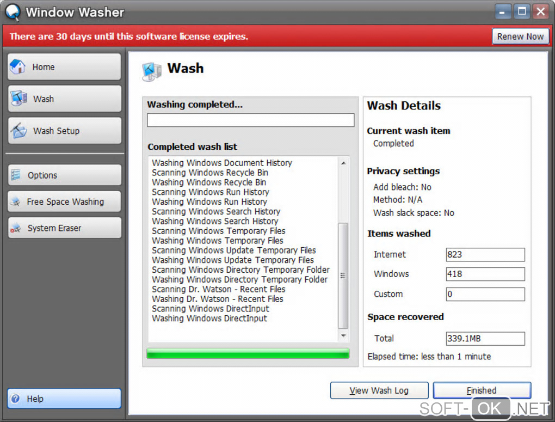Image resolution: width=555 pixels, height=422 pixels.
Task: Click the Wash header monitor icon
Action: point(151,71)
